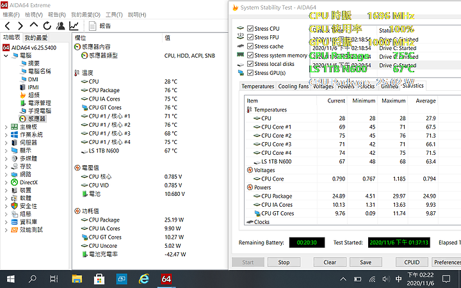Click the Clear button
The width and height of the screenshot is (461, 288).
(330, 262)
